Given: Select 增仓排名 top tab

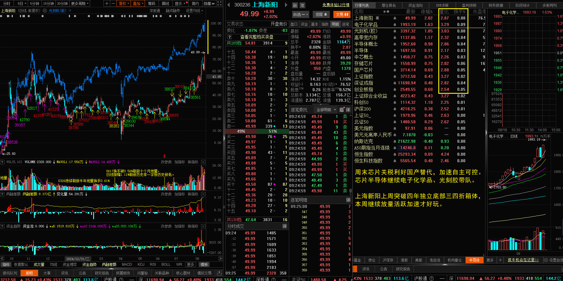Looking at the screenshot, I should [x=389, y=5].
